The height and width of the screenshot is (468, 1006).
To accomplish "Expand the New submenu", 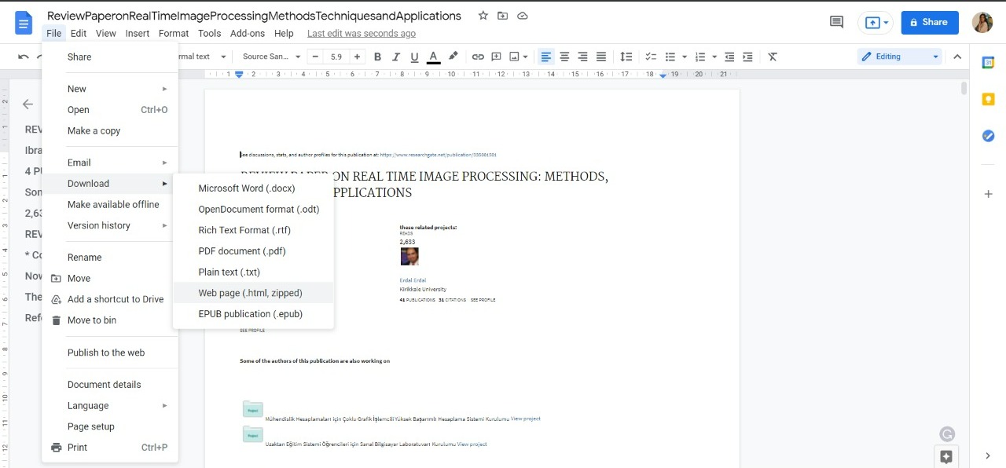I will tap(110, 89).
